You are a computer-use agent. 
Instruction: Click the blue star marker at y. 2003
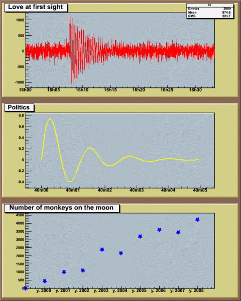pyautogui.click(x=102, y=249)
